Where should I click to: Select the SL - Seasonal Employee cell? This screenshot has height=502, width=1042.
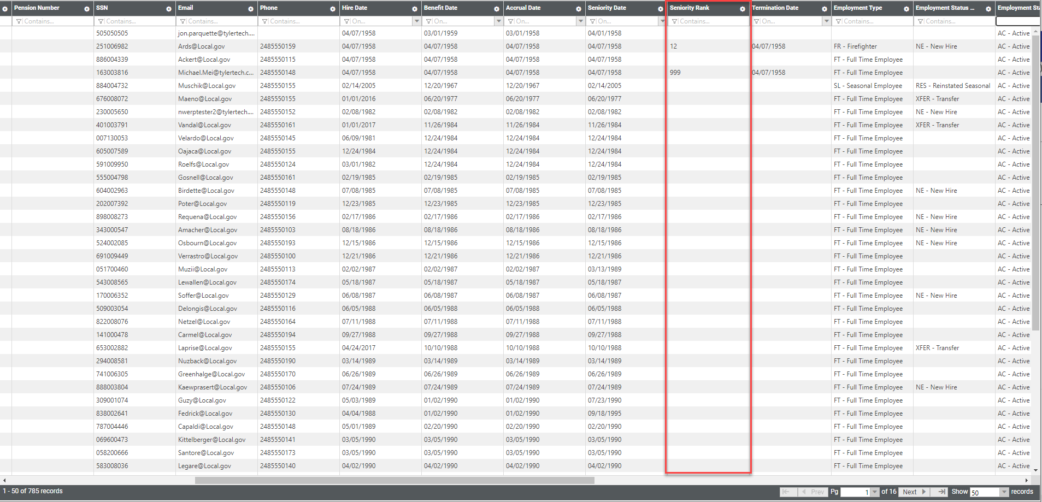pyautogui.click(x=868, y=86)
